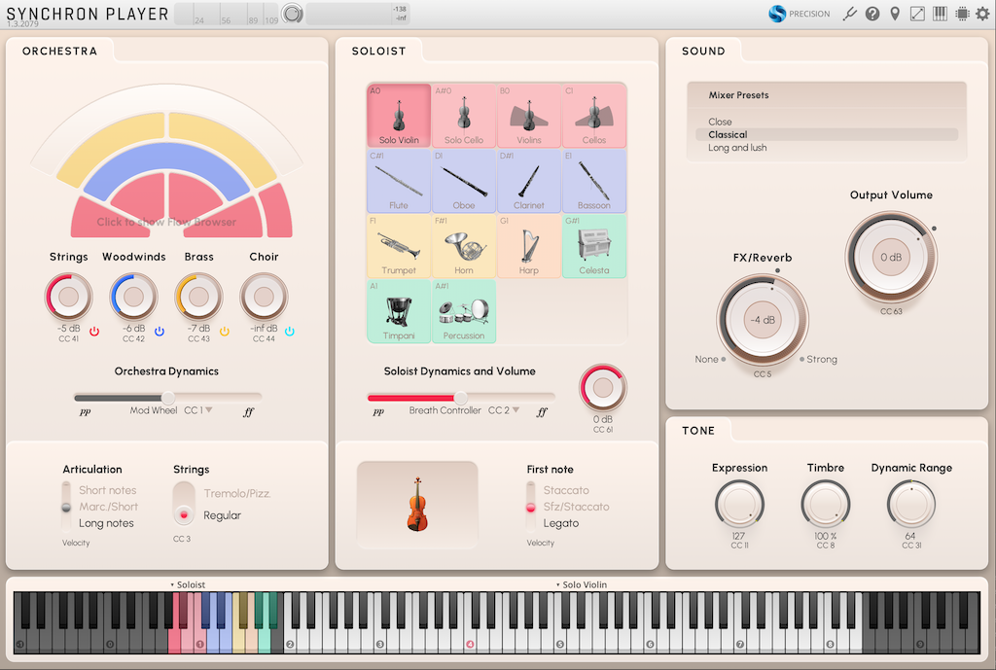996x670 pixels.
Task: Click the Dynamic Range knob
Action: (910, 505)
